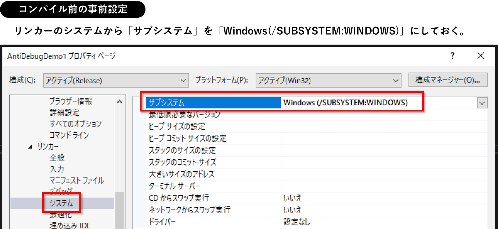Click the empty value field for ヒープ サイズの設定
Viewport: 498px width, 229px height.
coord(384,127)
